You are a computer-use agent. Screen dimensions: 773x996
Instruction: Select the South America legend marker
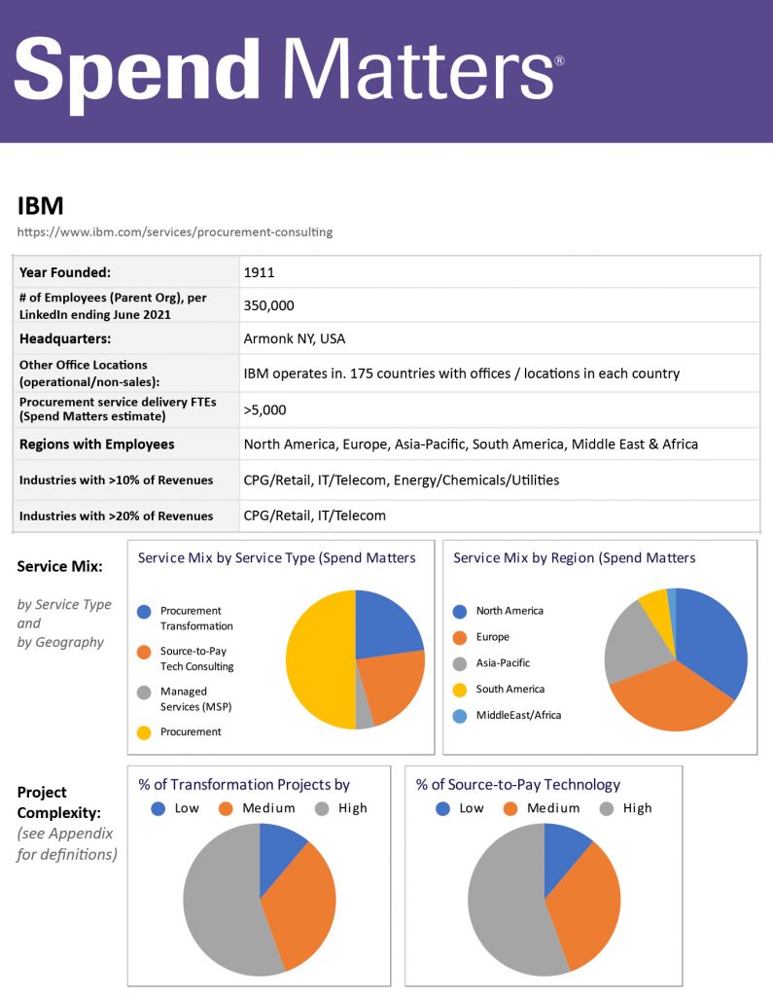[x=460, y=689]
